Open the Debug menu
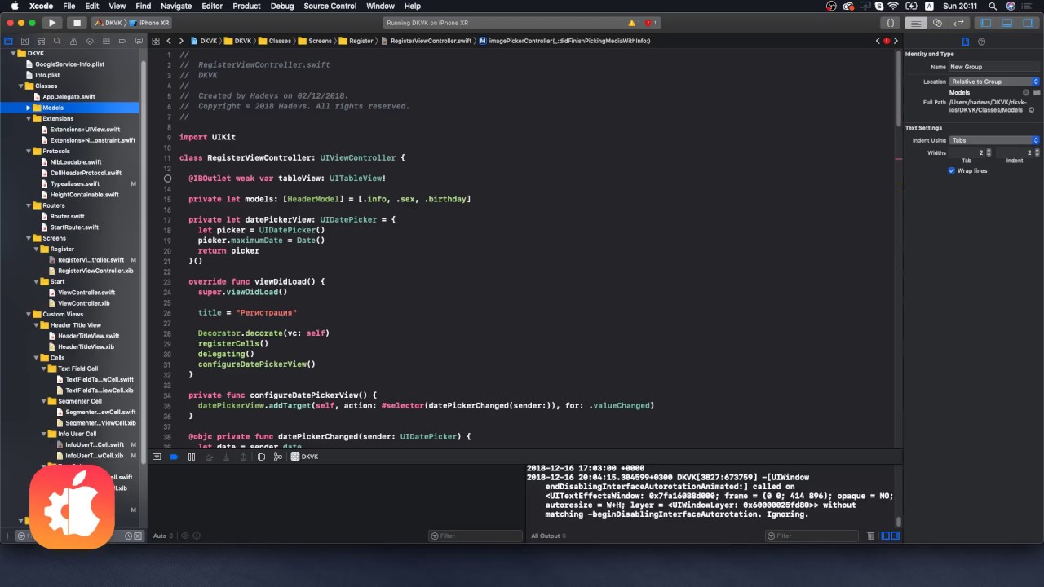The image size is (1044, 587). (282, 6)
